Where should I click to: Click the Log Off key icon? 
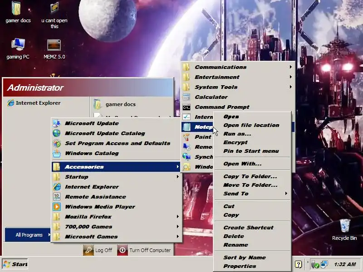pyautogui.click(x=88, y=250)
